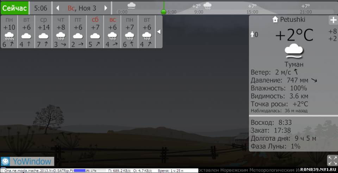Add a location with the plus button
Screen dimensions: 338x173
tap(333, 20)
